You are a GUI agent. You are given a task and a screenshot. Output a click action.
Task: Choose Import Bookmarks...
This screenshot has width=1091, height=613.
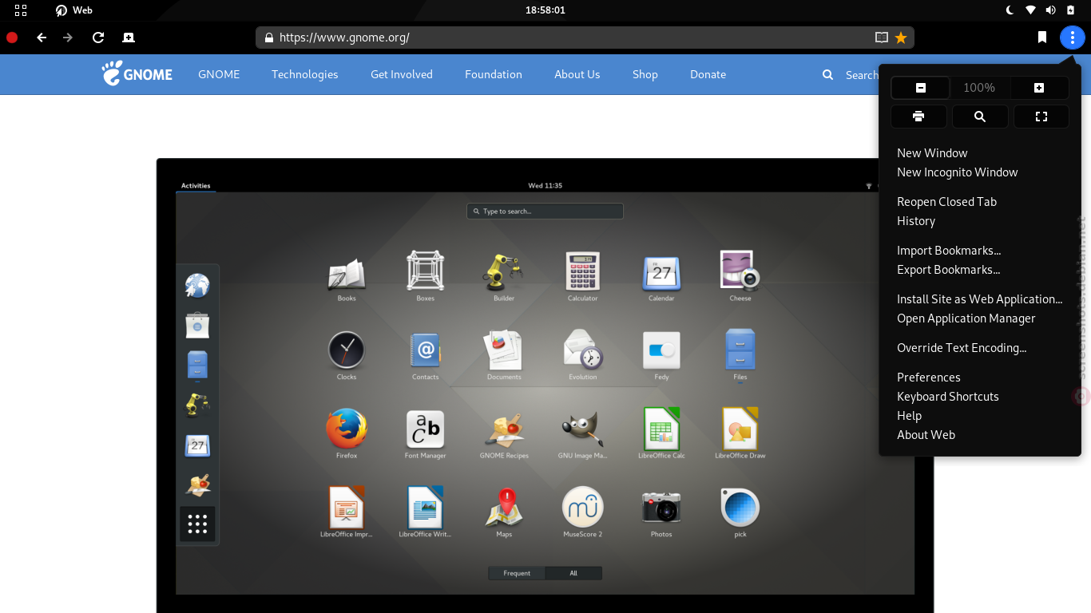(949, 251)
